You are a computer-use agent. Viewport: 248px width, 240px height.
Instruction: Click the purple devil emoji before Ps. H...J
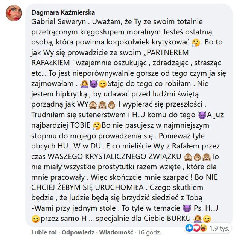coord(187,208)
